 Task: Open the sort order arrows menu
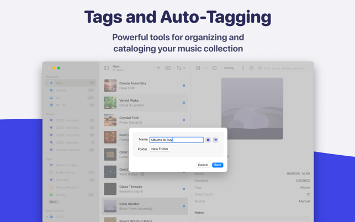[181, 68]
